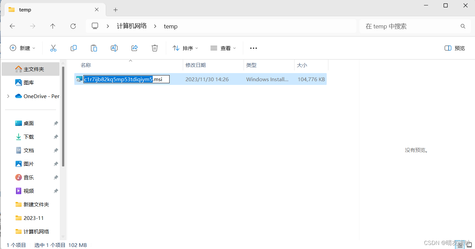Click the msi installer file icon

[79, 79]
